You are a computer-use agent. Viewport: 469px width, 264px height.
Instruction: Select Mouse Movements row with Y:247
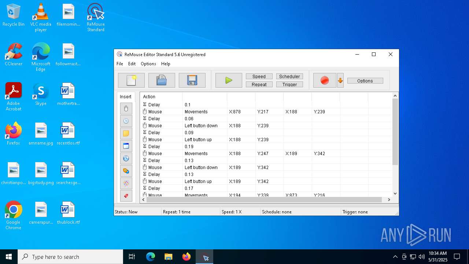tap(266, 154)
